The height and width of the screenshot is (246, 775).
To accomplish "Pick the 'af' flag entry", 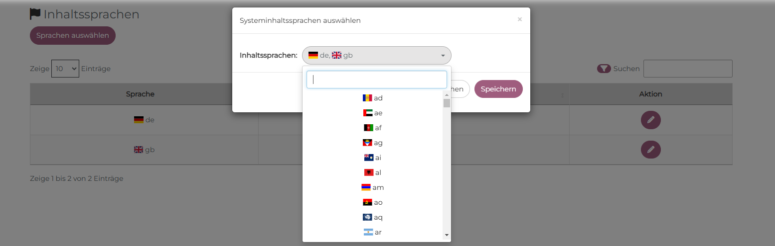I will [373, 128].
